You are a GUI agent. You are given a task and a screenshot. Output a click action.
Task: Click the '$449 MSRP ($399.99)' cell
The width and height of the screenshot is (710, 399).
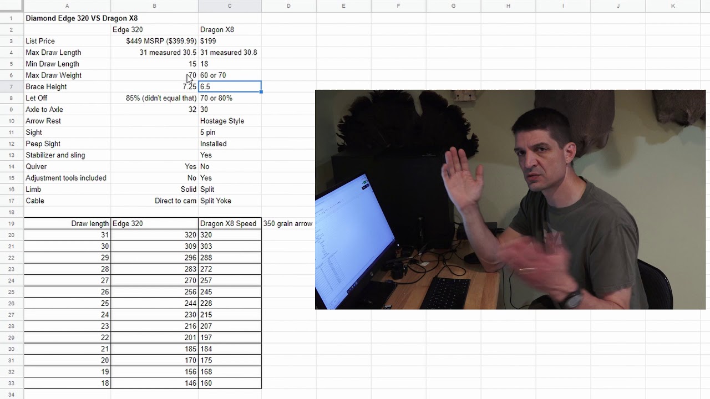point(155,41)
